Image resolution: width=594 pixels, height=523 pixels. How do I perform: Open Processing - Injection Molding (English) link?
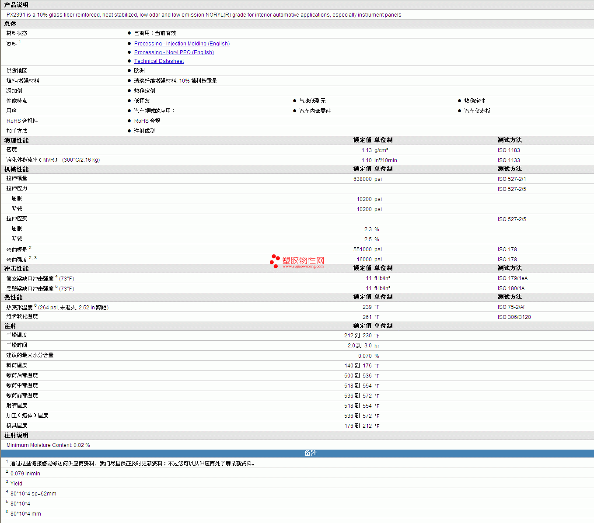(182, 44)
